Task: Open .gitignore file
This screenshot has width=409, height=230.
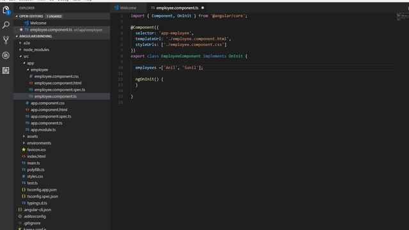Action: (62, 223)
